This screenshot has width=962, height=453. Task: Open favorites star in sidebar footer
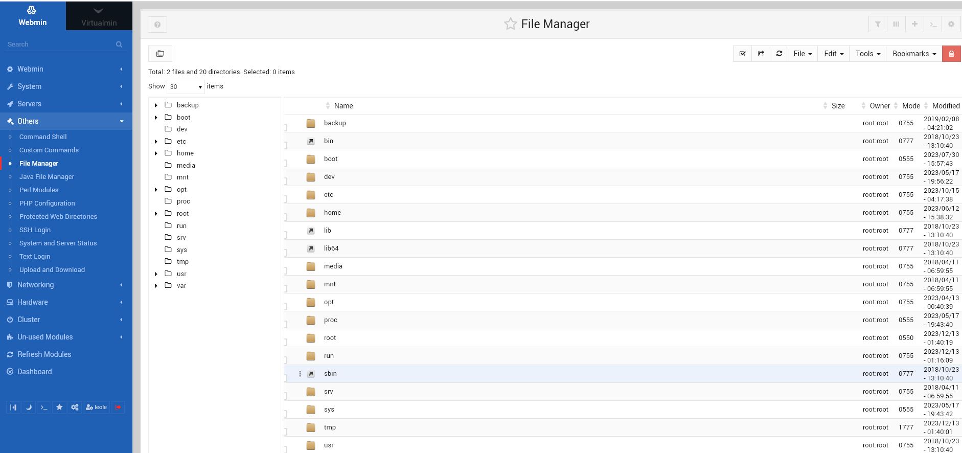[x=59, y=407]
